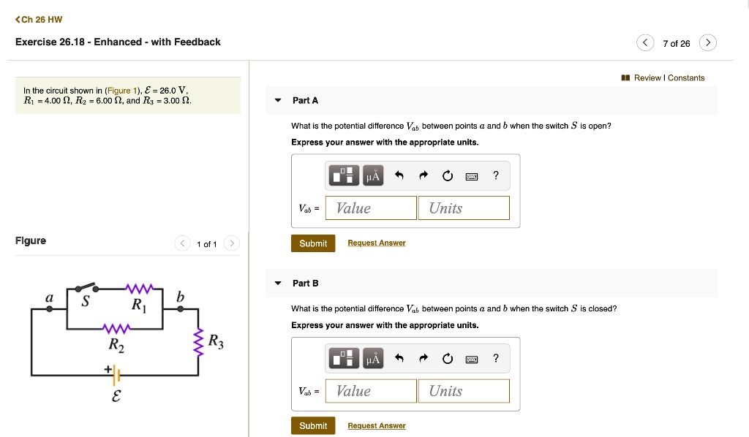Undo the last entry in Part A

click(399, 175)
